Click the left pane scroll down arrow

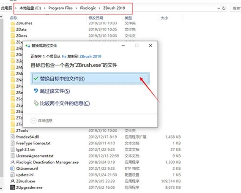click(1, 188)
